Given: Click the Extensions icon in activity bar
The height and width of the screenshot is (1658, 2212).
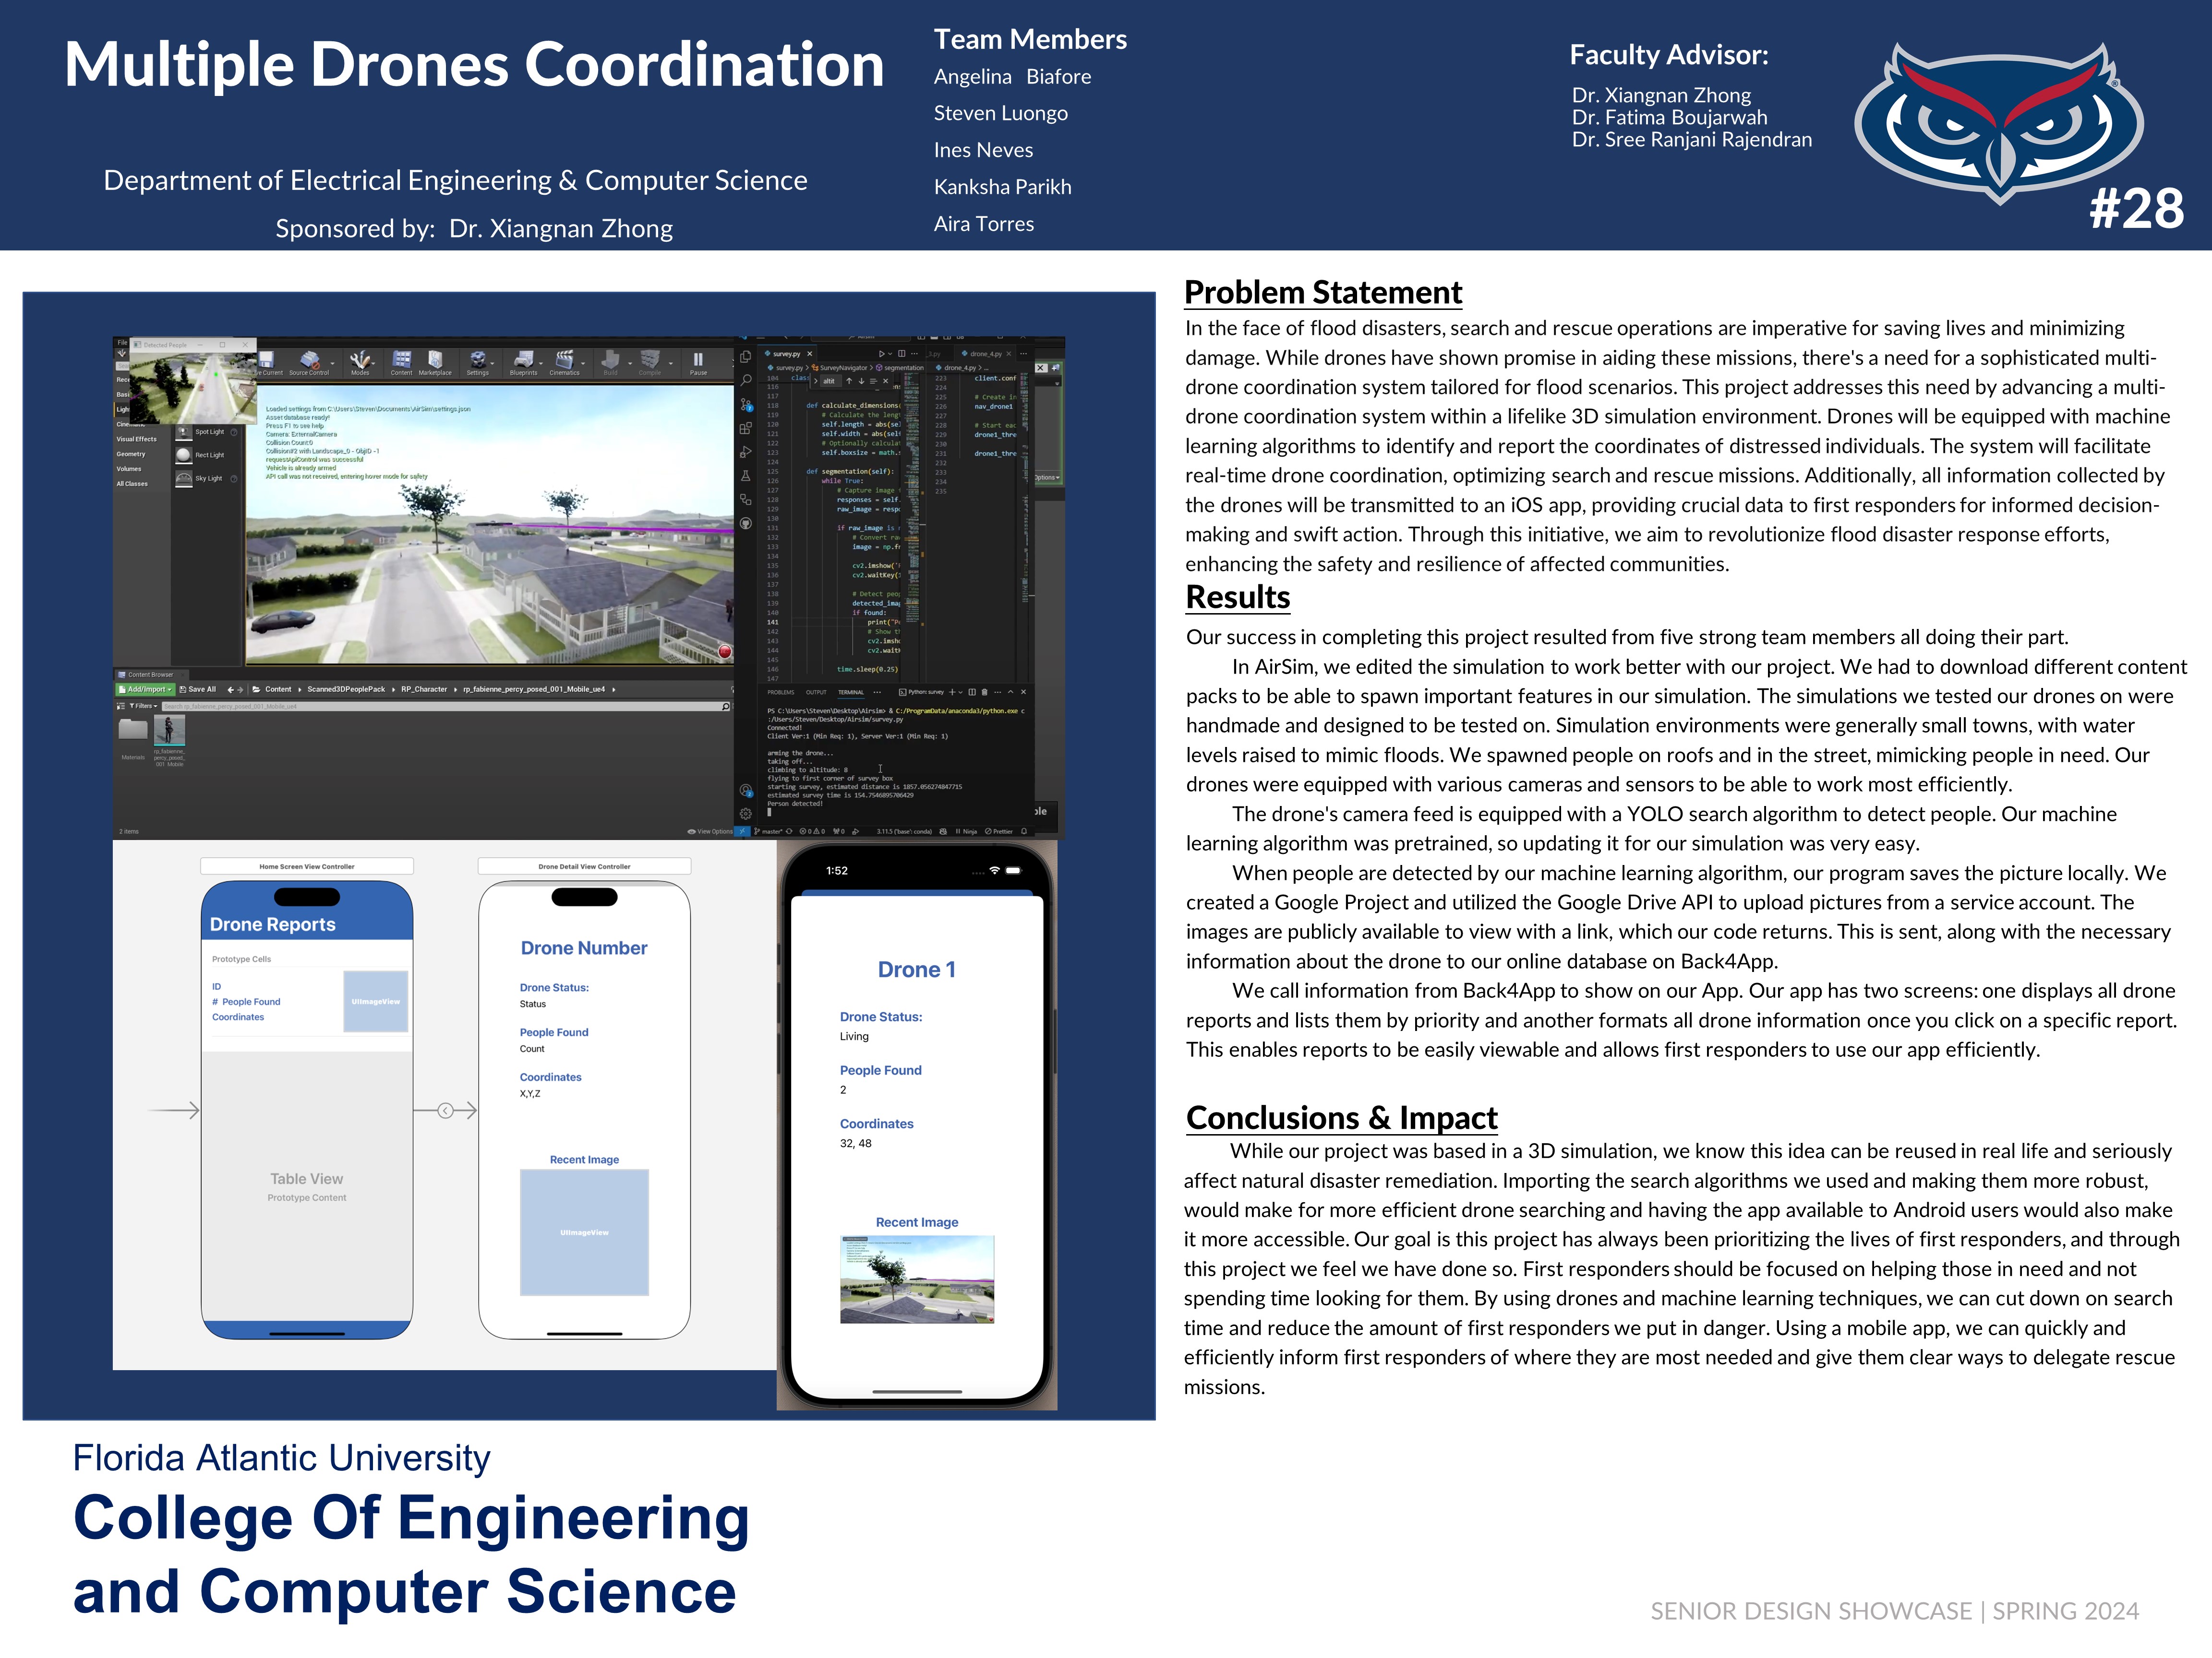Looking at the screenshot, I should (x=745, y=428).
